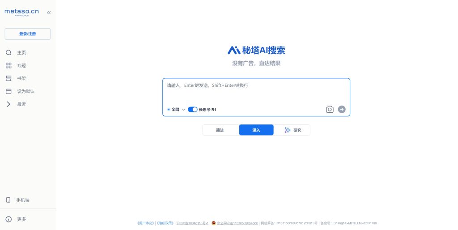Open the 全网 scope dropdown
This screenshot has height=230, width=458.
tap(176, 110)
